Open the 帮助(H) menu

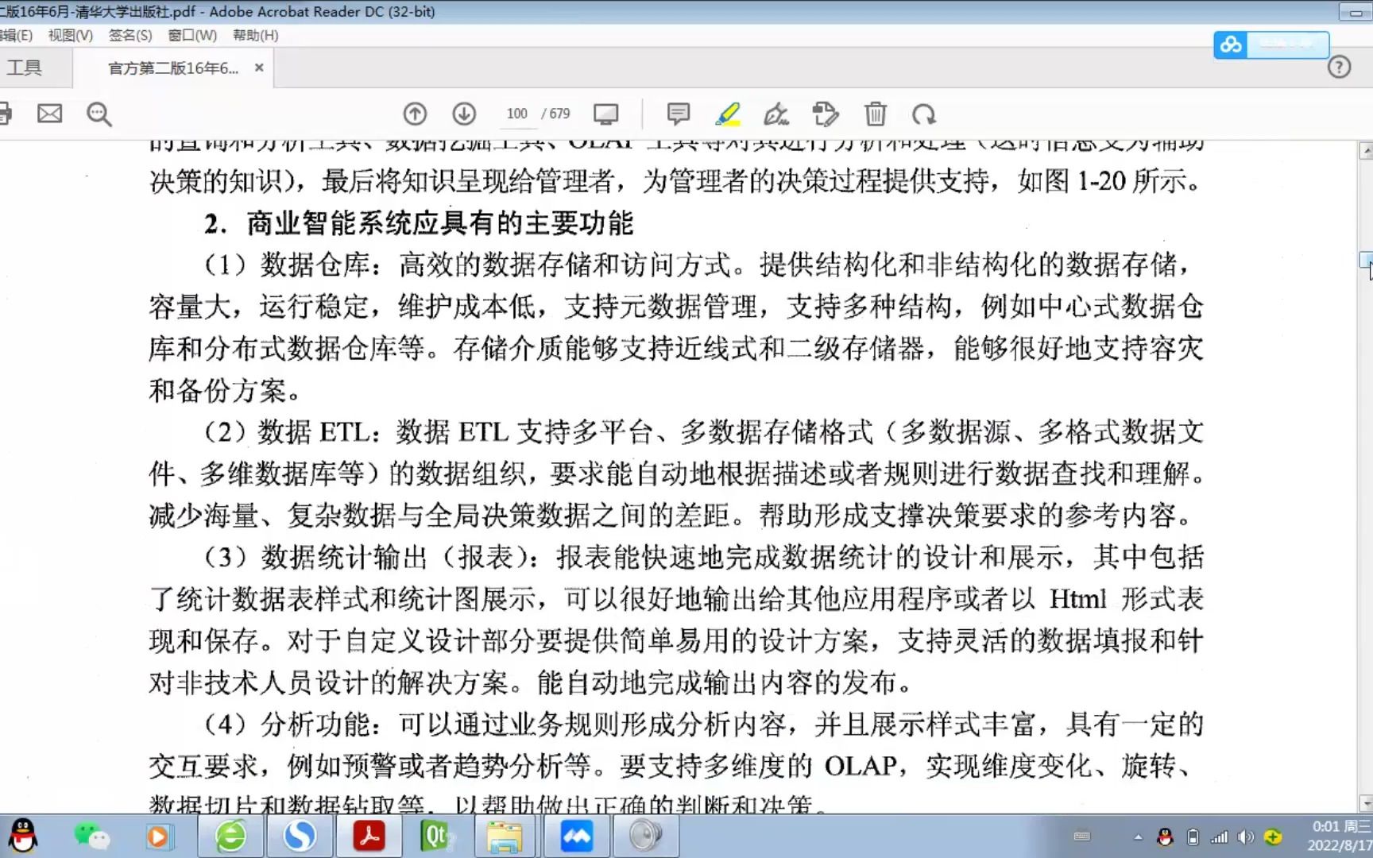[x=255, y=35]
